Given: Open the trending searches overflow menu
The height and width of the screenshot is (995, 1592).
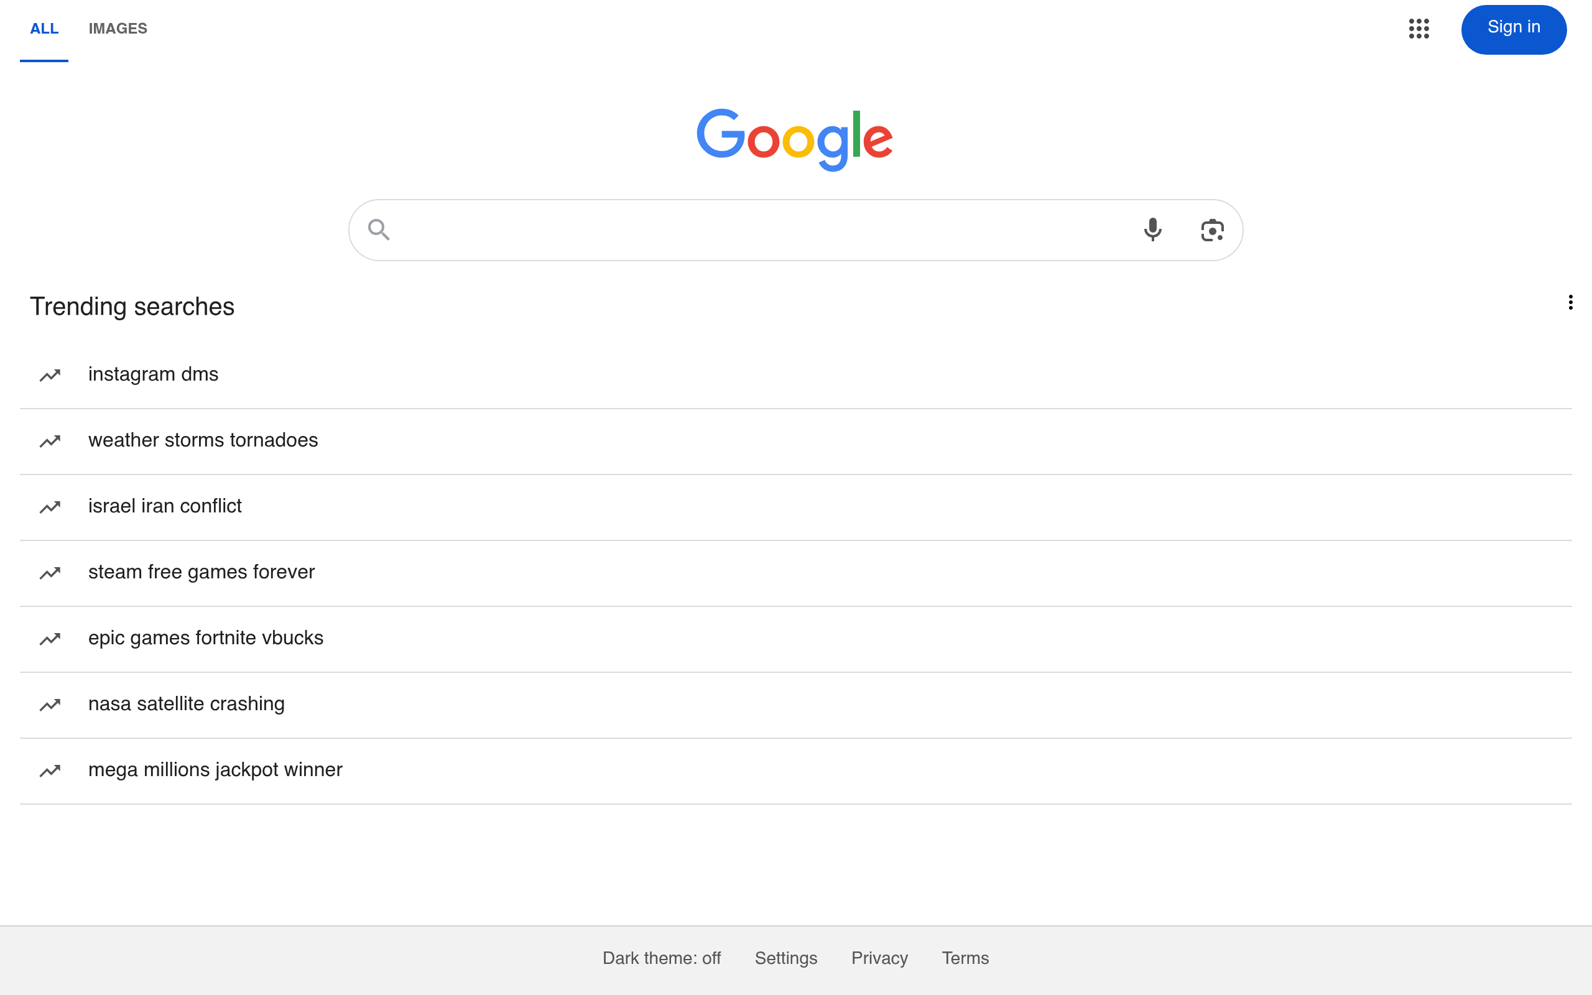Looking at the screenshot, I should [1571, 302].
